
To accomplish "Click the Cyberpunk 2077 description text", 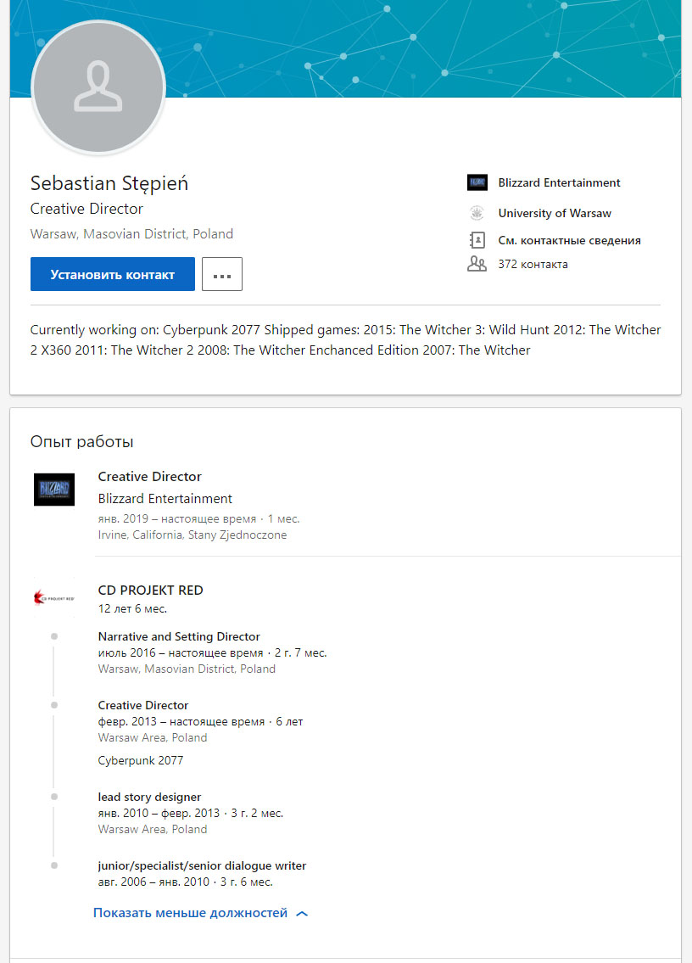I will [x=141, y=760].
